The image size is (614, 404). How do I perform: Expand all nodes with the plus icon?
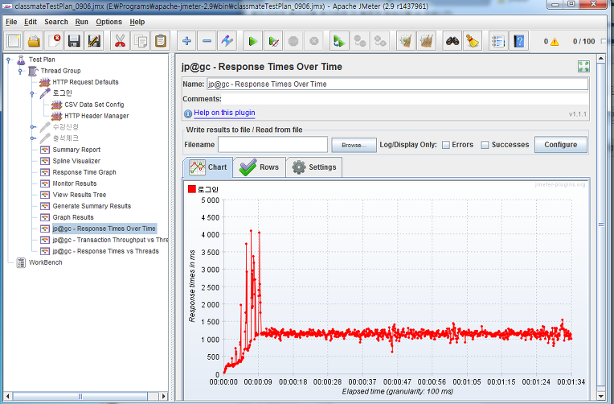[186, 41]
